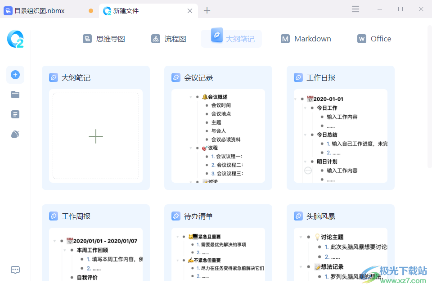Open the hamburger menu in title bar
Image resolution: width=432 pixels, height=288 pixels.
[x=355, y=9]
